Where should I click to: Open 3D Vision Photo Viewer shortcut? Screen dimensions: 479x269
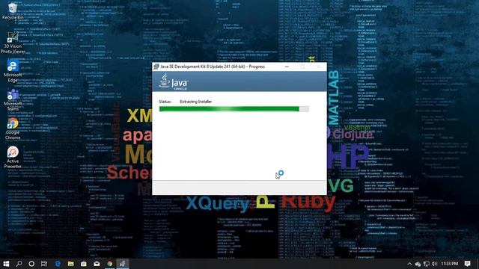13,43
